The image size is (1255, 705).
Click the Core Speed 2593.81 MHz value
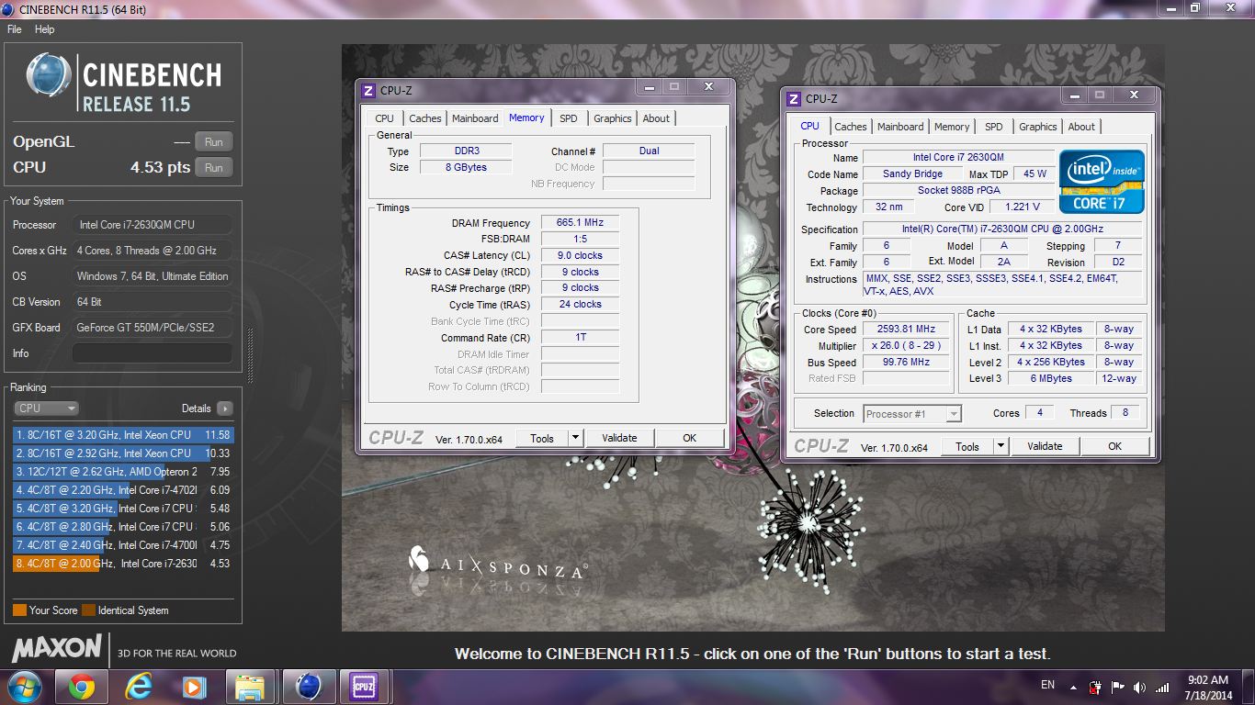pyautogui.click(x=908, y=330)
